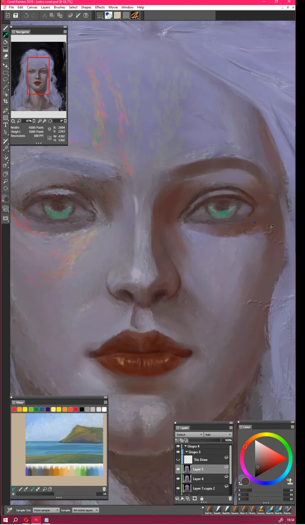Select the Lasso selection tool
Screen dimensions: 305x525
(x=6, y=80)
